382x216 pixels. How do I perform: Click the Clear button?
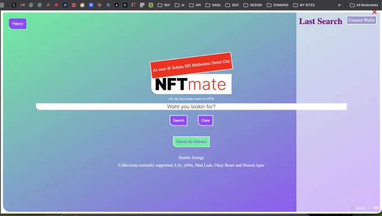[206, 121]
